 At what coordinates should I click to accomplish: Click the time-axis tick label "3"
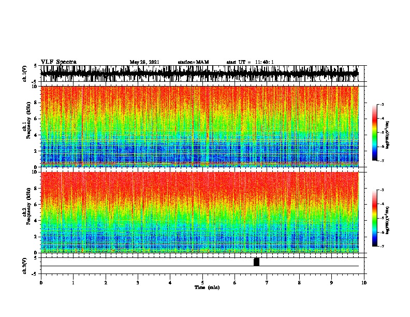(x=138, y=283)
